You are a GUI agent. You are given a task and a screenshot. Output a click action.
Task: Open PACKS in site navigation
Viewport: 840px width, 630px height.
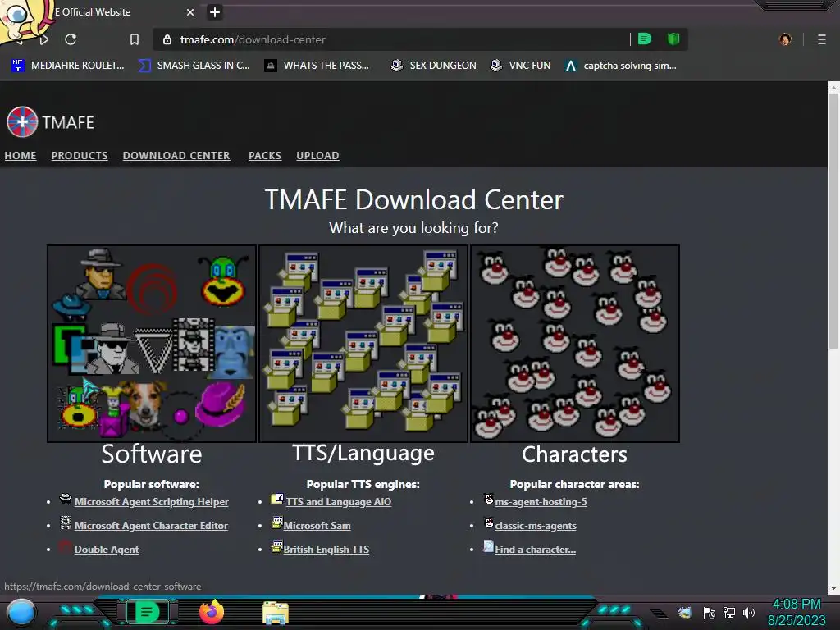pyautogui.click(x=265, y=155)
